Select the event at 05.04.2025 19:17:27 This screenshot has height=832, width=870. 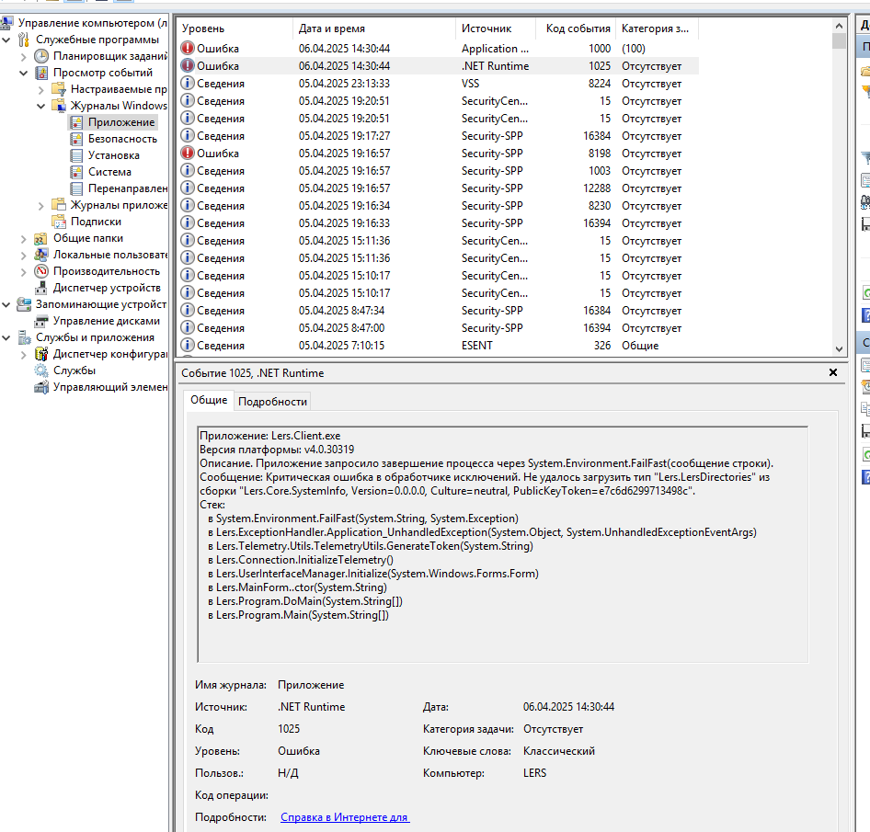coord(438,136)
